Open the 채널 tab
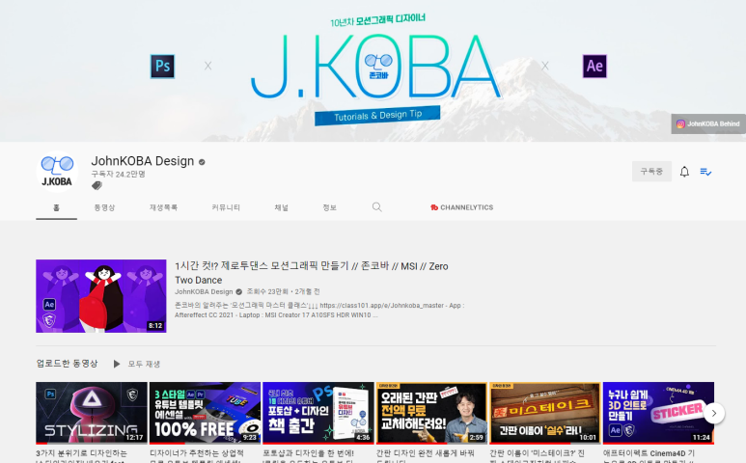This screenshot has height=463, width=746. pos(281,207)
